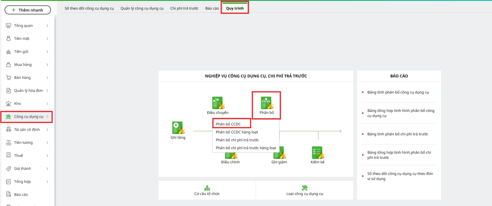Open the Kiểm kê checklist icon

click(x=317, y=152)
